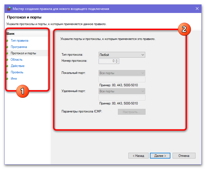The height and width of the screenshot is (169, 206).
Task: Go to the Профиль step
Action: click(x=17, y=72)
